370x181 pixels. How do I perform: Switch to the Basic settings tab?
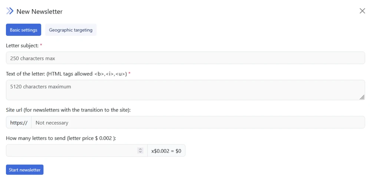click(23, 30)
